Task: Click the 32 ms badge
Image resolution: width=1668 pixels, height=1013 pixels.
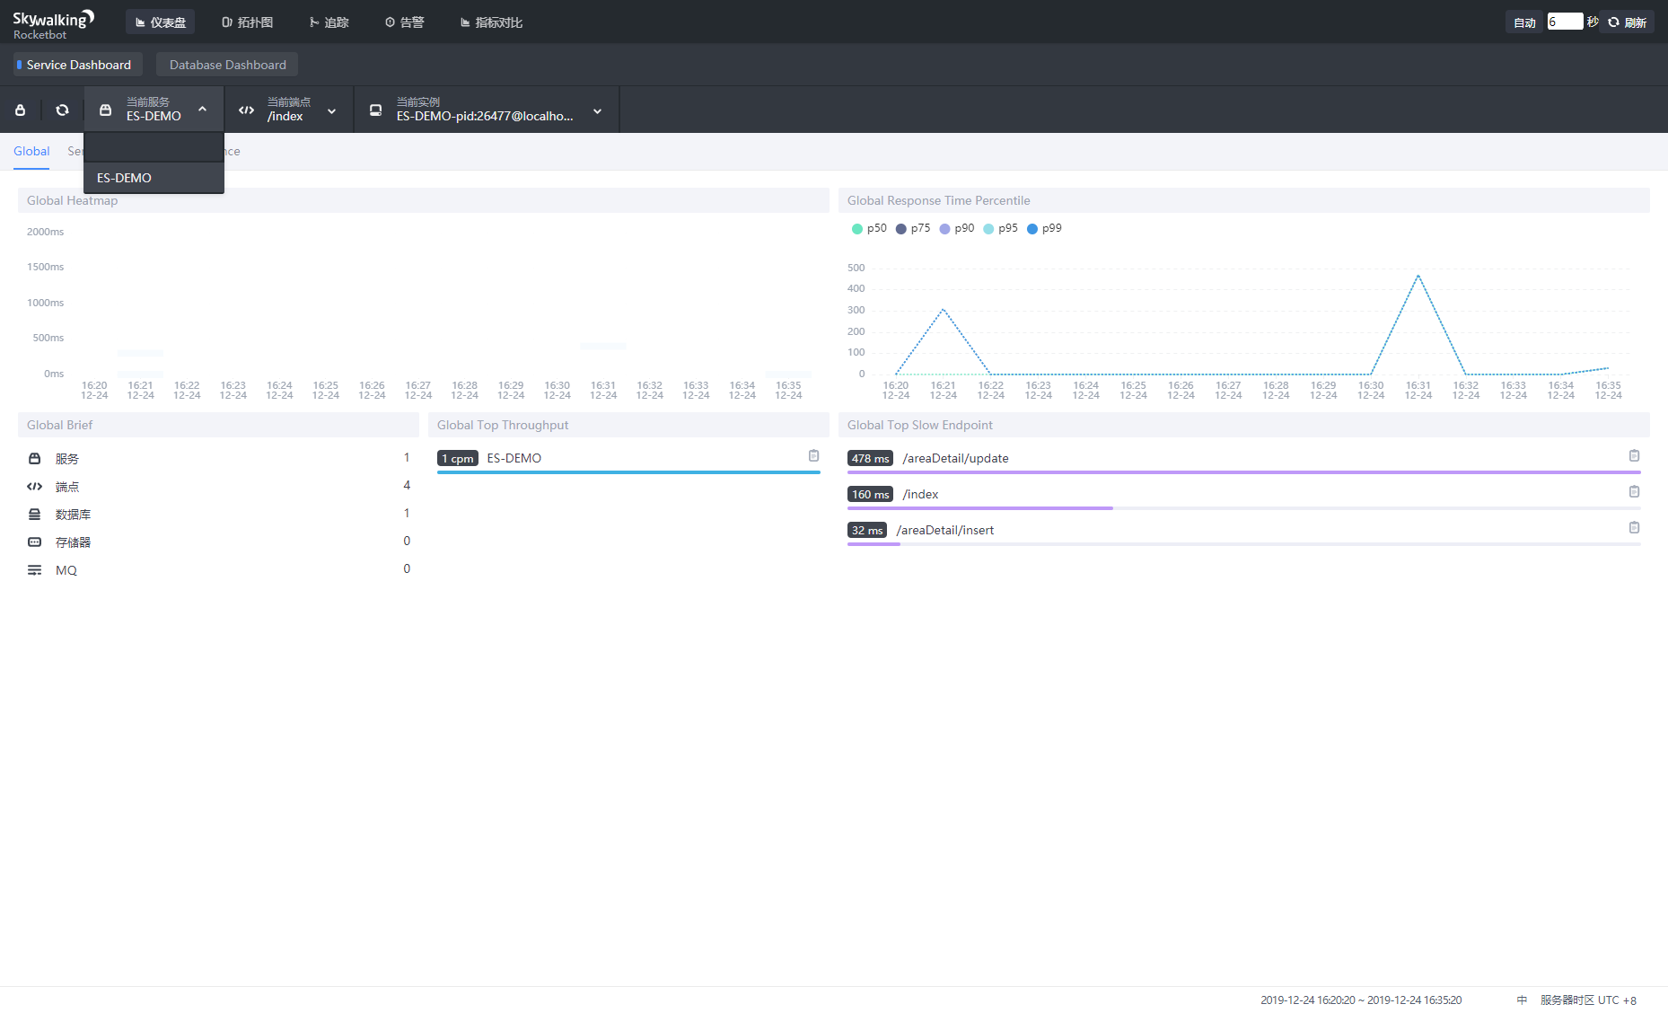Action: [x=867, y=530]
